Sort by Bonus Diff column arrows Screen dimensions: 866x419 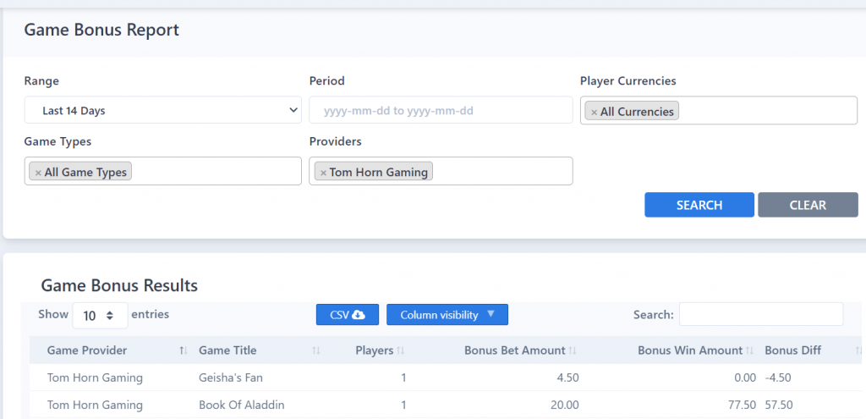(x=859, y=350)
